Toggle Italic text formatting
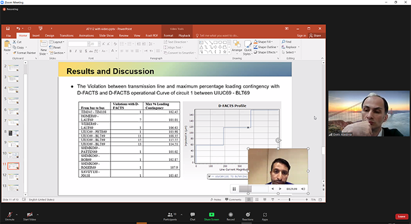Image resolution: width=411 pixels, height=224 pixels. (x=76, y=51)
